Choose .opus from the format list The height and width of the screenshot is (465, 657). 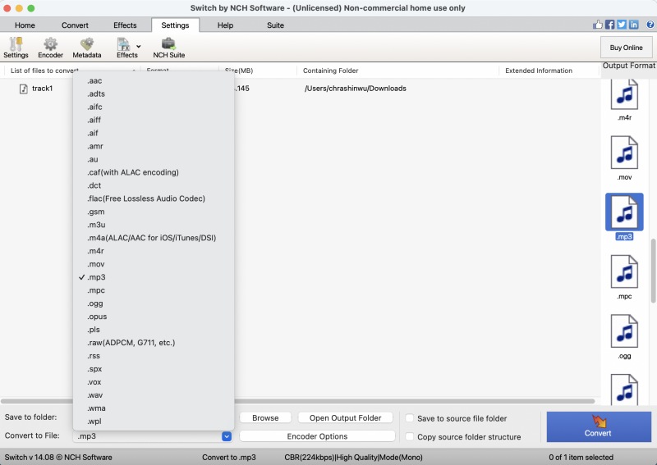point(154,317)
